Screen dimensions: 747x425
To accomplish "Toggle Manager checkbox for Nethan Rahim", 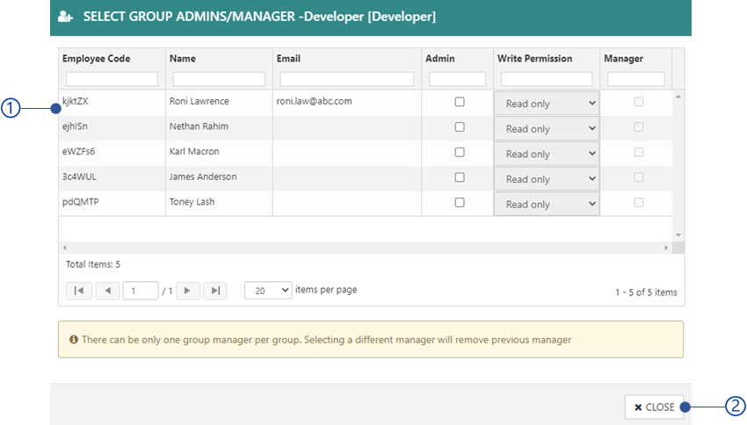I will click(x=638, y=127).
